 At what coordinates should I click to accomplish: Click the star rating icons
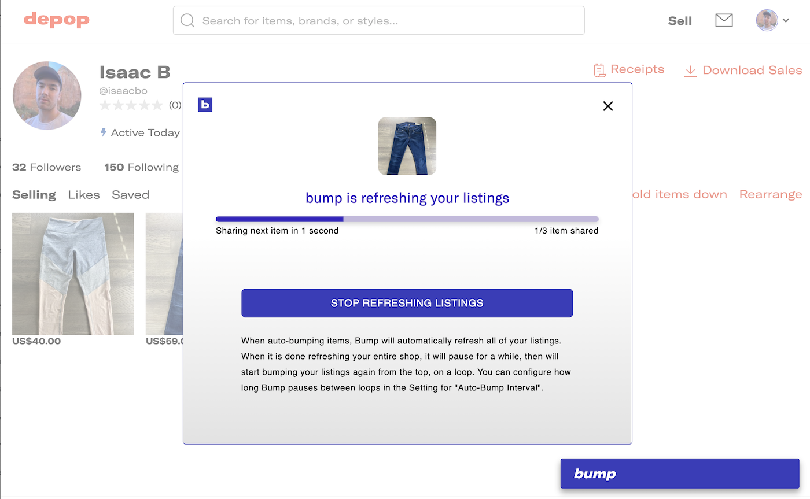(131, 105)
